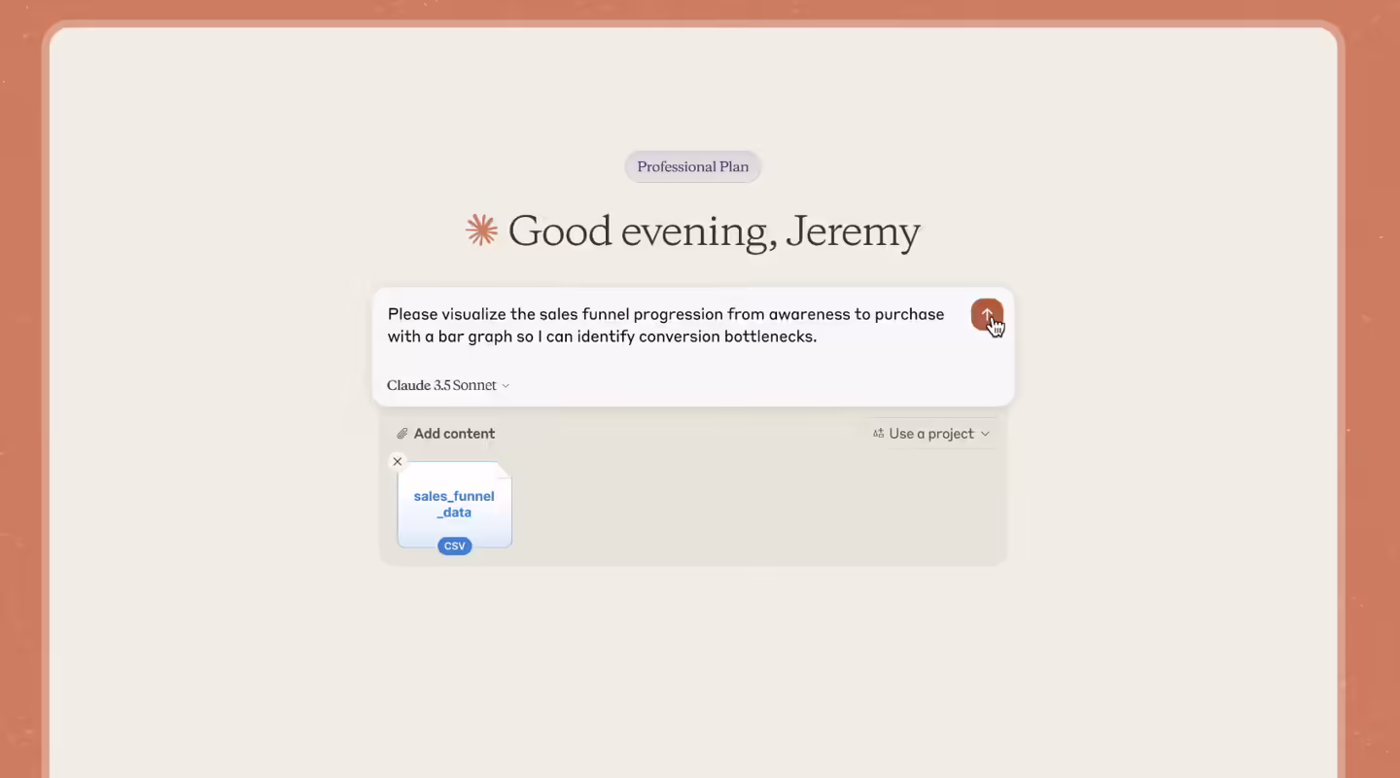
Task: Open the Claude 3.5 Sonnet model selector
Action: coord(448,385)
